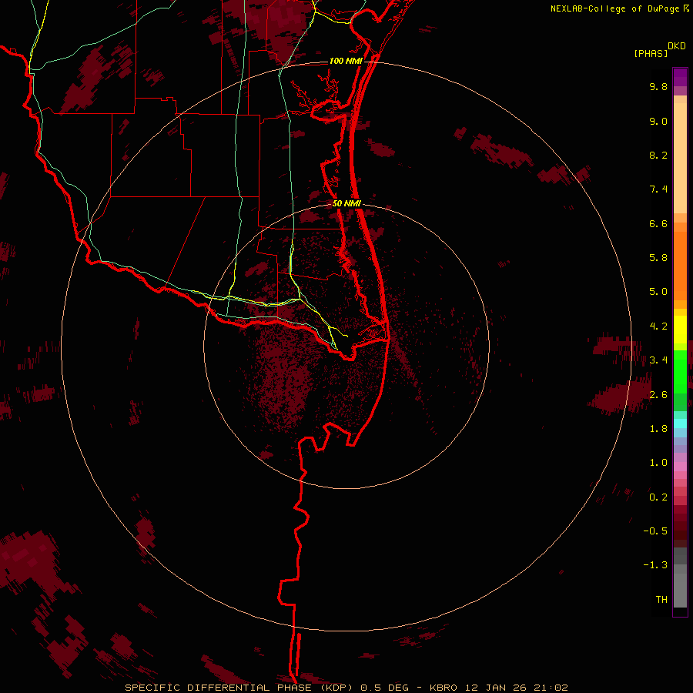Click the 0.2 scale label
This screenshot has width=693, height=693.
tap(658, 497)
